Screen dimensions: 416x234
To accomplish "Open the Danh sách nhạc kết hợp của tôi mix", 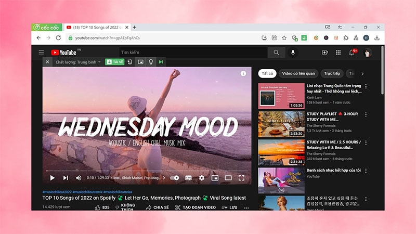I will (281, 180).
